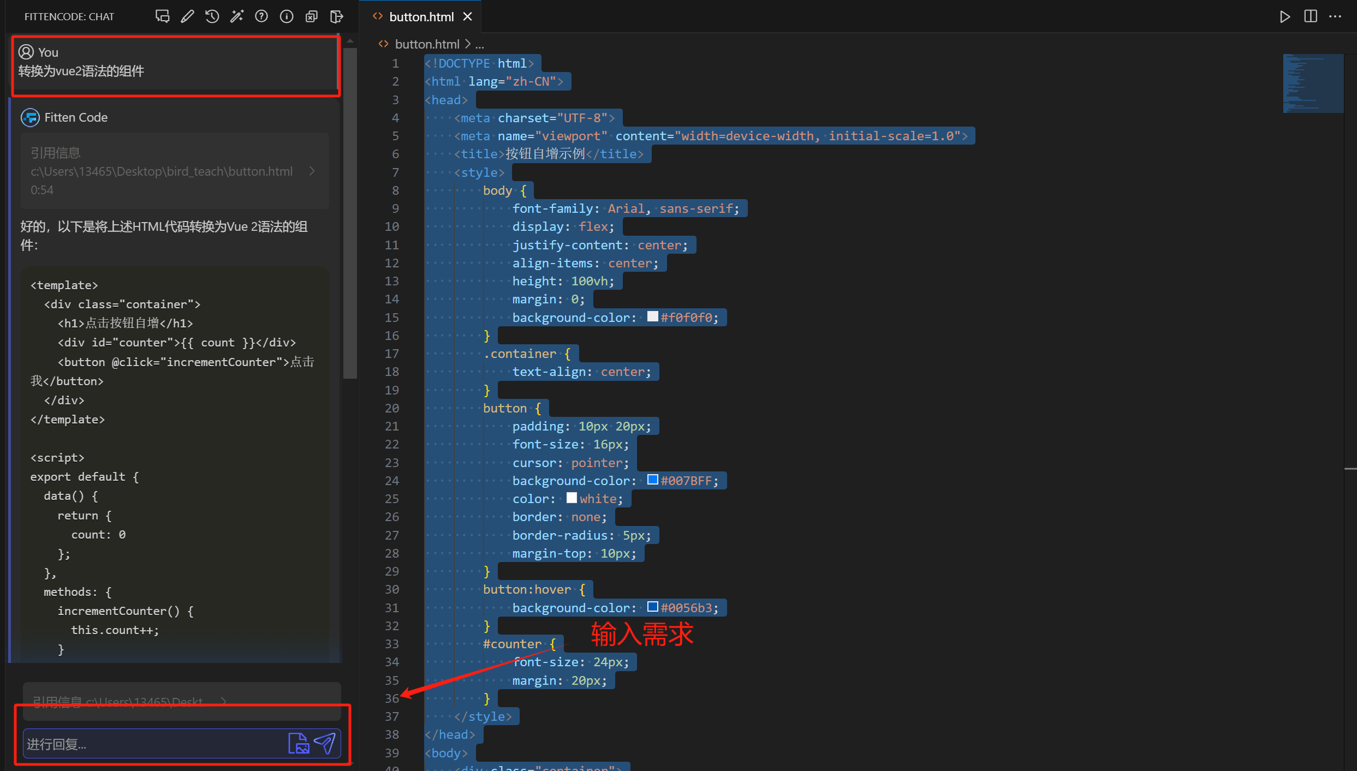Attach file reference icon in reply box
Viewport: 1357px width, 771px height.
pyautogui.click(x=299, y=743)
